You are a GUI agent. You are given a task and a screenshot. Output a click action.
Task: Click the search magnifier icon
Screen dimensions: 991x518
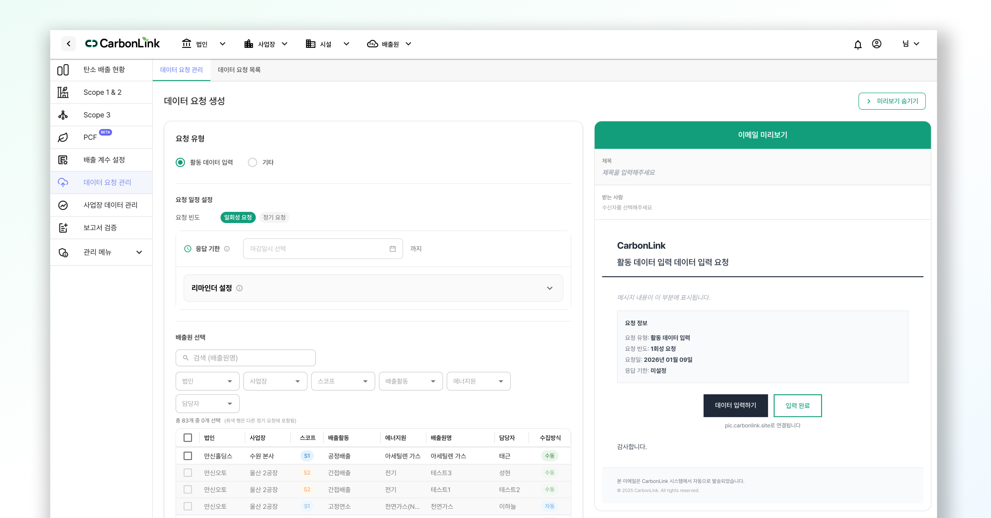click(186, 358)
